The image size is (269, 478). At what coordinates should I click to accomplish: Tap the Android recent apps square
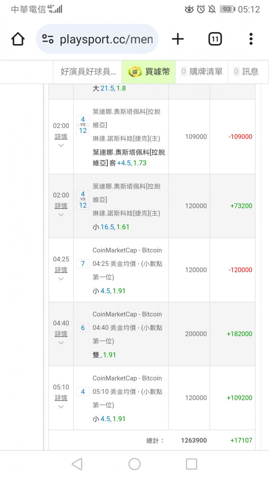191,464
